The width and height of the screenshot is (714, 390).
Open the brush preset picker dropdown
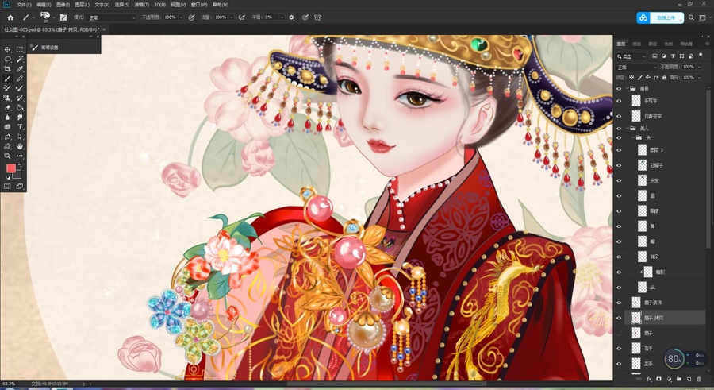tap(53, 17)
